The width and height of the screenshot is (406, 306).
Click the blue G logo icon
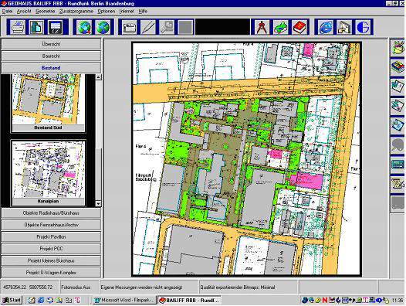point(364,27)
